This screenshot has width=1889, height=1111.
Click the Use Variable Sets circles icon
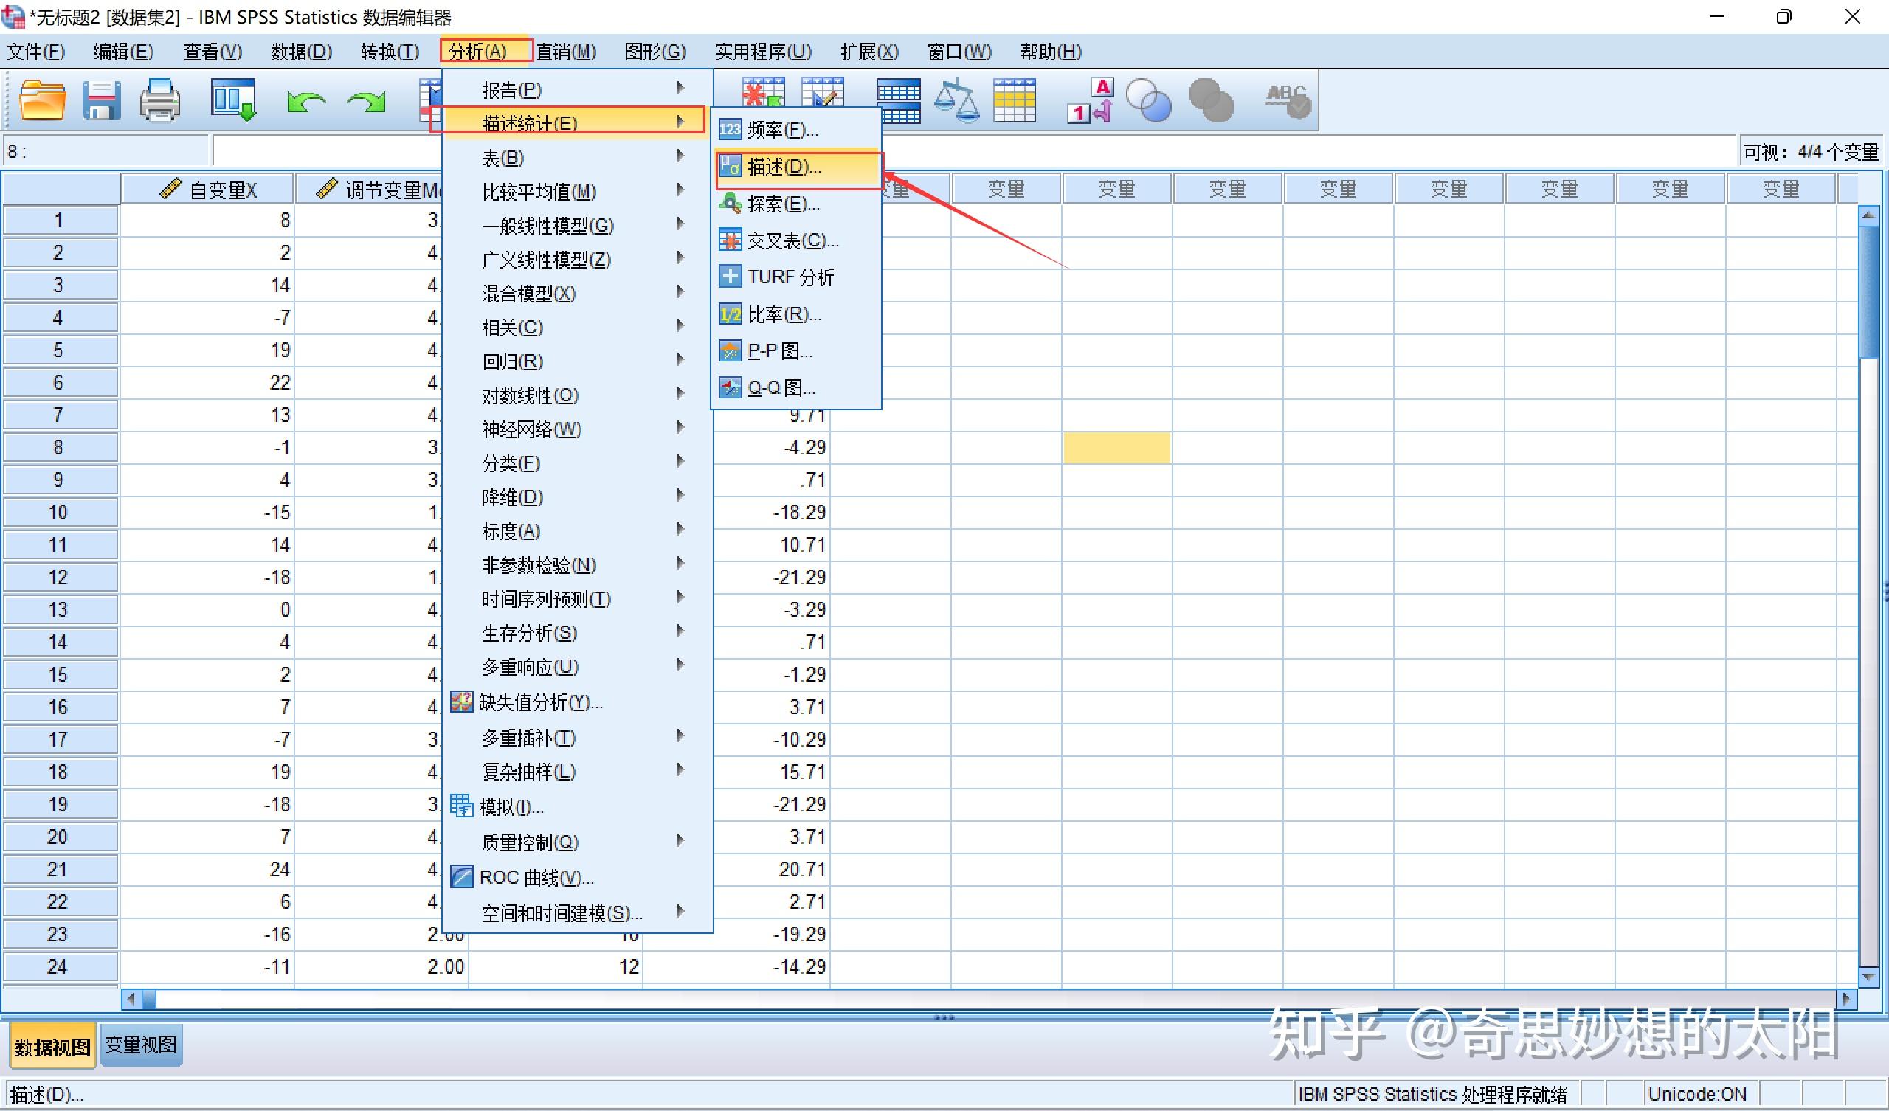[x=1148, y=100]
